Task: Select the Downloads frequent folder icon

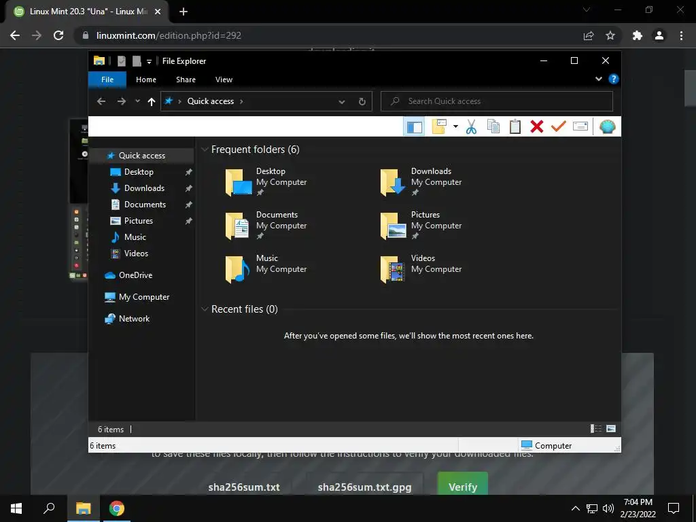Action: click(393, 182)
